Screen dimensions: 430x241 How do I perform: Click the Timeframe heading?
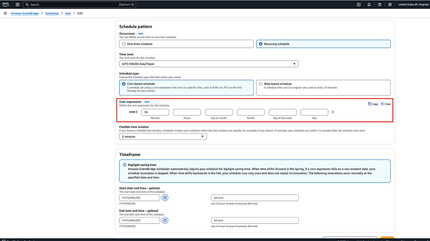coord(130,155)
